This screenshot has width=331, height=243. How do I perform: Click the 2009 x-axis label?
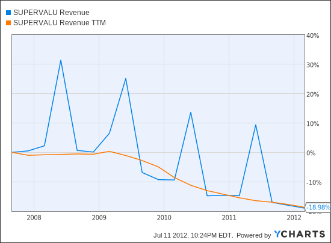99,218
